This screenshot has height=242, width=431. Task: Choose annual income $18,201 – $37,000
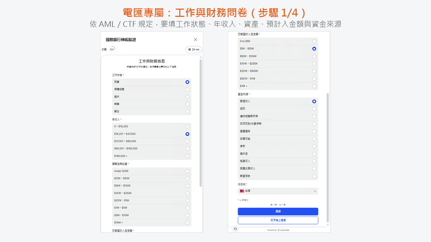point(152,134)
